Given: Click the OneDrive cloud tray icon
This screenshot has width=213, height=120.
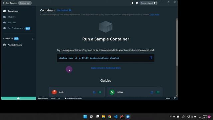Looking at the screenshot, I should (x=174, y=117).
